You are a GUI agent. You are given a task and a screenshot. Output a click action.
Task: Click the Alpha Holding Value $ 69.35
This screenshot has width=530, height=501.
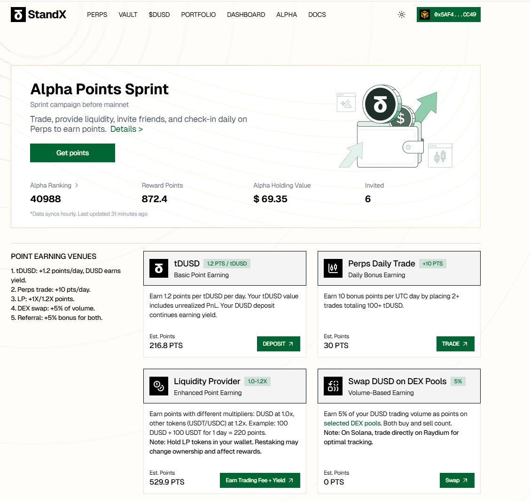pos(271,199)
